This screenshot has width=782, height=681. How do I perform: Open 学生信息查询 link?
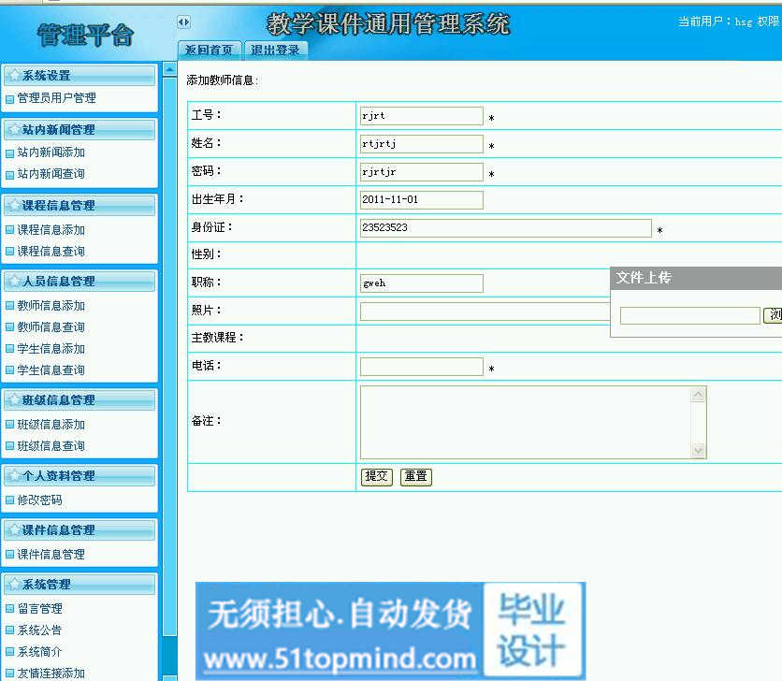51,370
